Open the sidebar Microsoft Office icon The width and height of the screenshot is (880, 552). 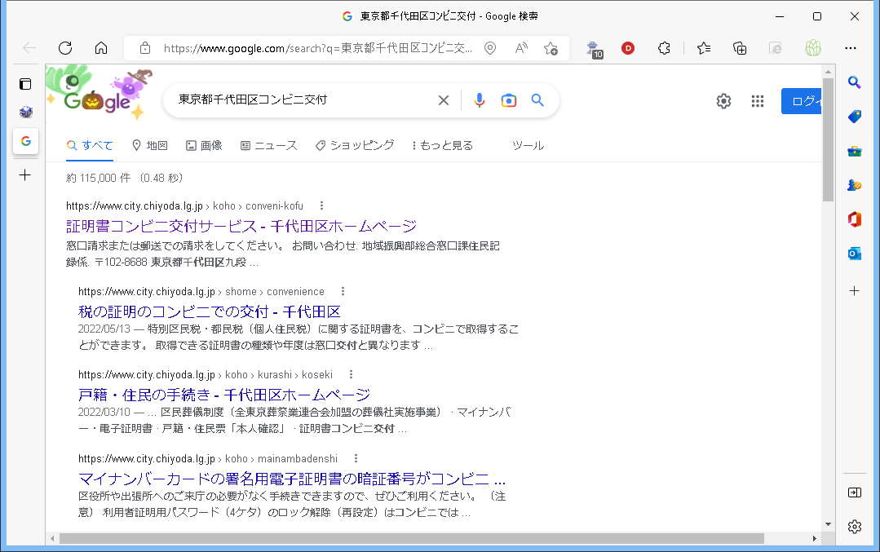point(854,219)
